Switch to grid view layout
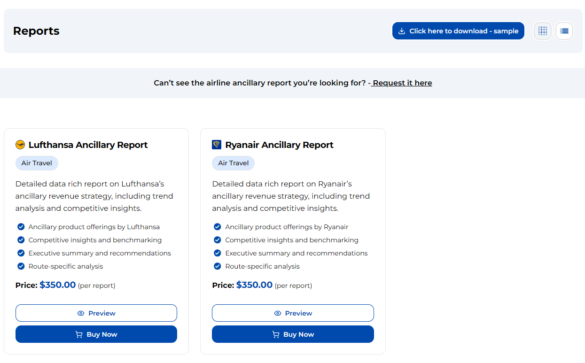Screen dimensions: 585x363 point(542,31)
